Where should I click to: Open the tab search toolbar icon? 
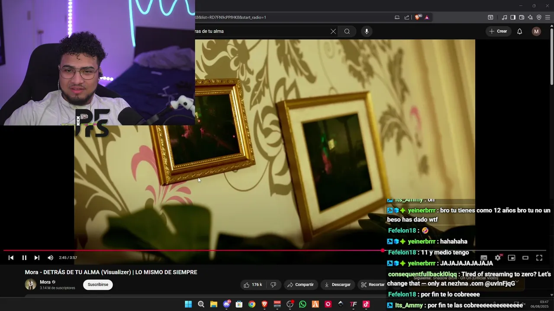[x=490, y=17]
